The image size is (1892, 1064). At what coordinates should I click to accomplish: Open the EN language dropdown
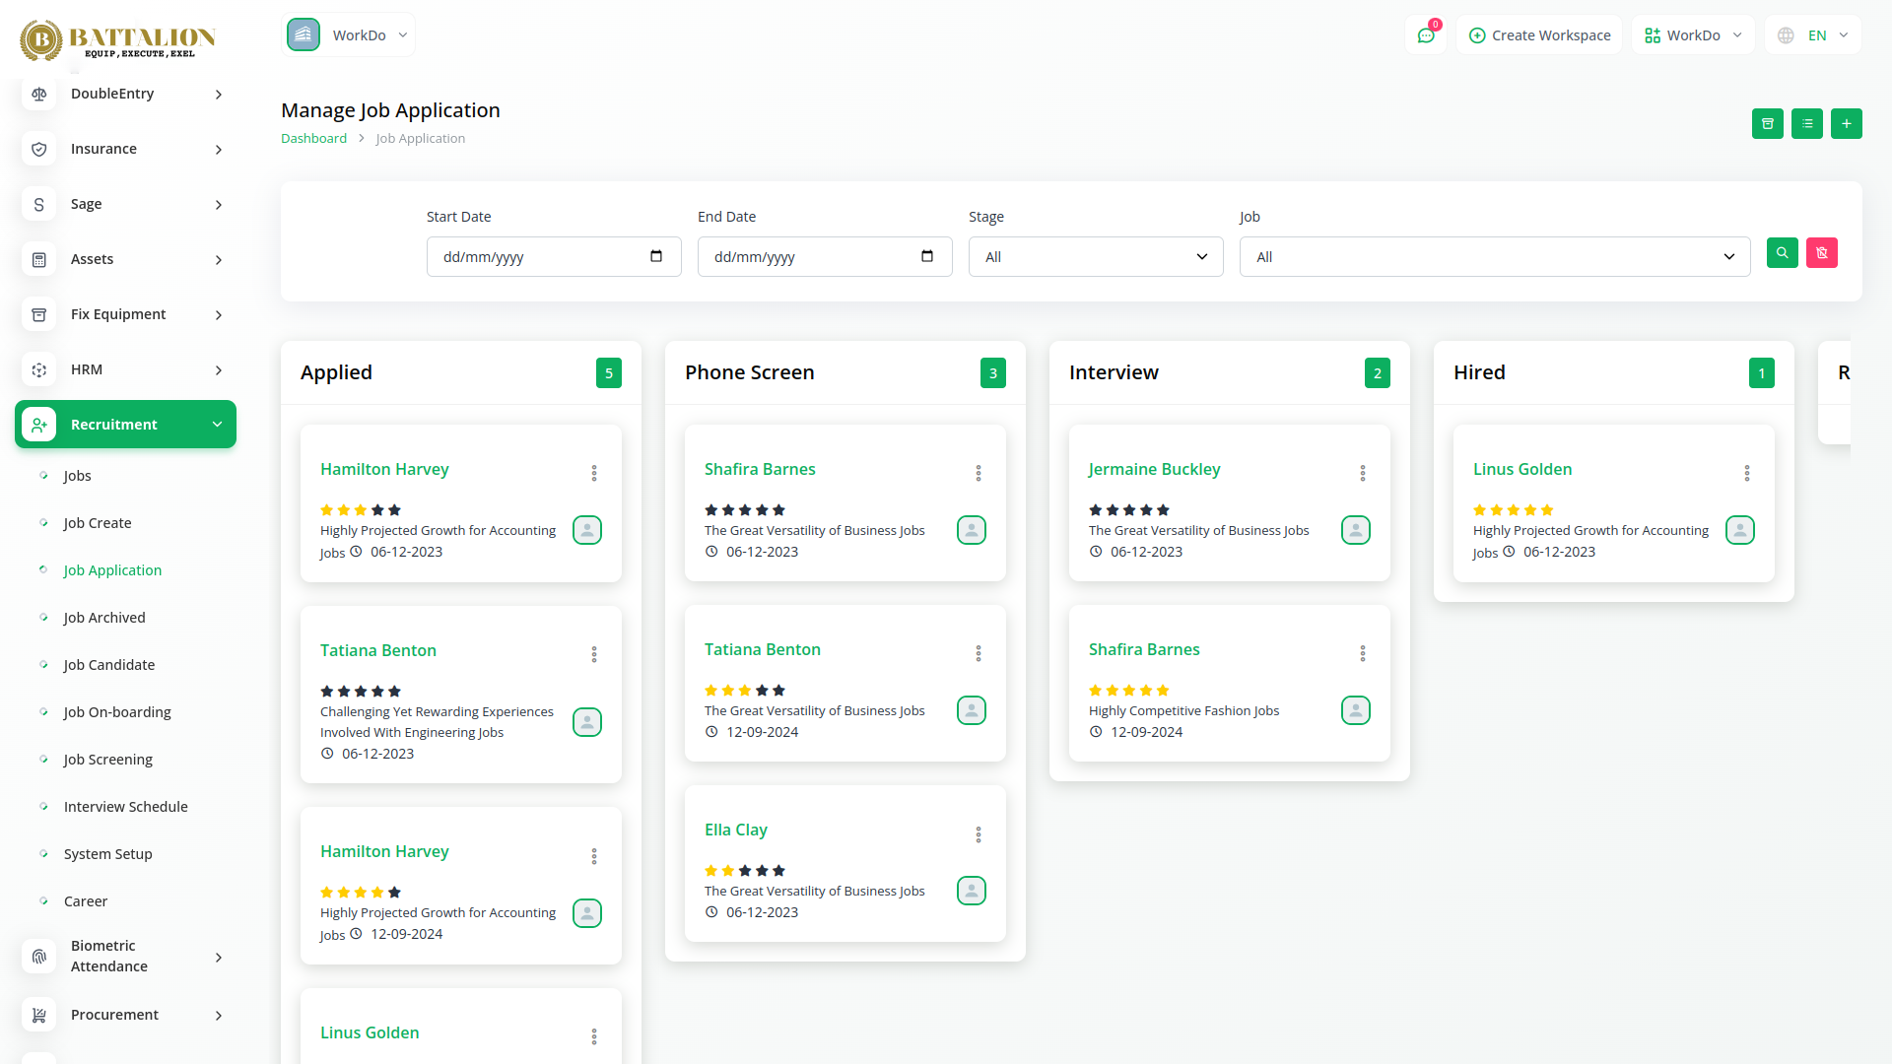[1815, 35]
